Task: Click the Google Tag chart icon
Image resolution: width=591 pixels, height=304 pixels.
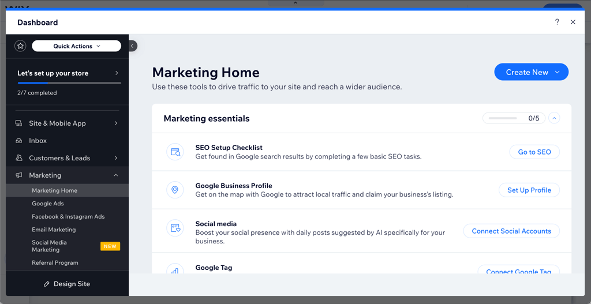Action: 175,269
